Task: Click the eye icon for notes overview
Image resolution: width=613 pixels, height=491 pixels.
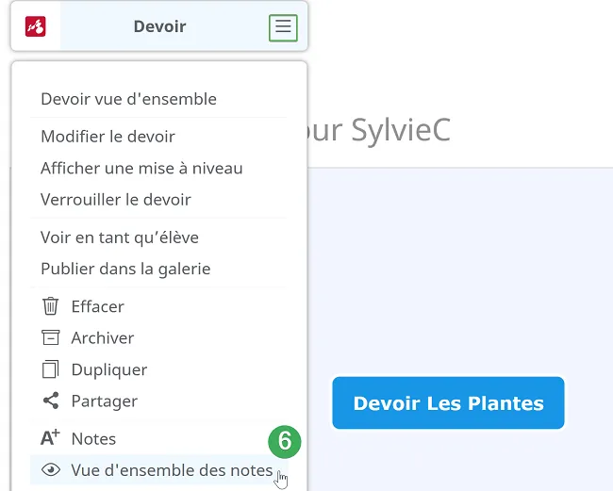Action: tap(51, 470)
